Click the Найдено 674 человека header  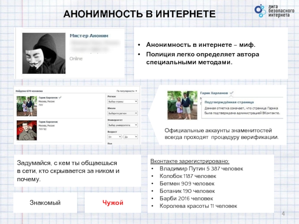point(29,91)
